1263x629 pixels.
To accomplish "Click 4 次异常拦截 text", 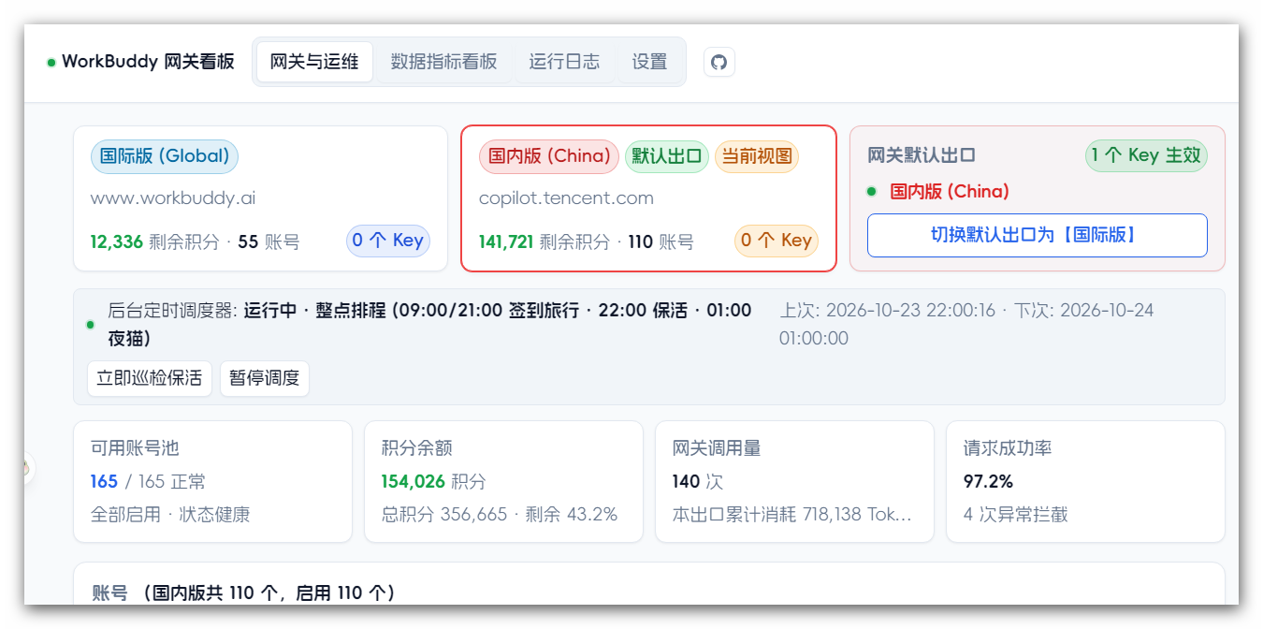I will pyautogui.click(x=1015, y=515).
